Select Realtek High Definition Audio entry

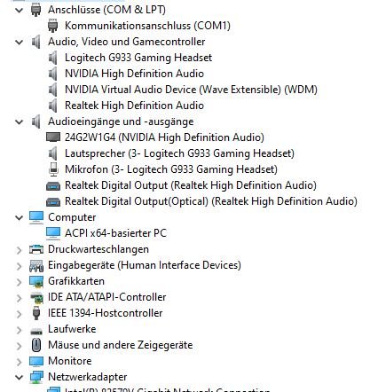[134, 106]
